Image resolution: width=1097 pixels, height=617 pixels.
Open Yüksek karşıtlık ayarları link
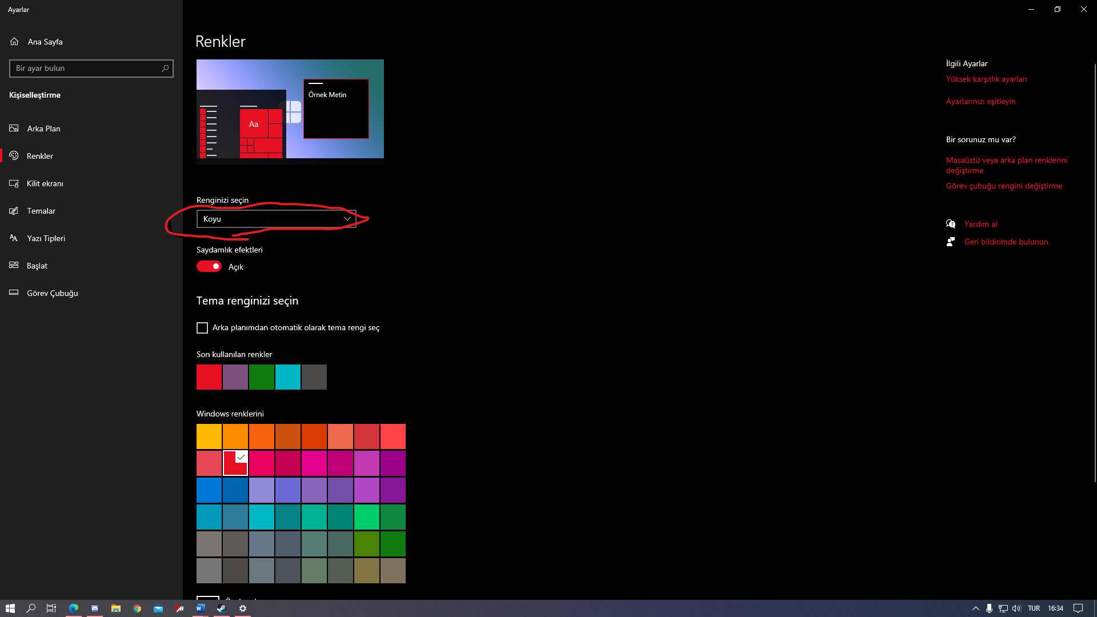[986, 79]
